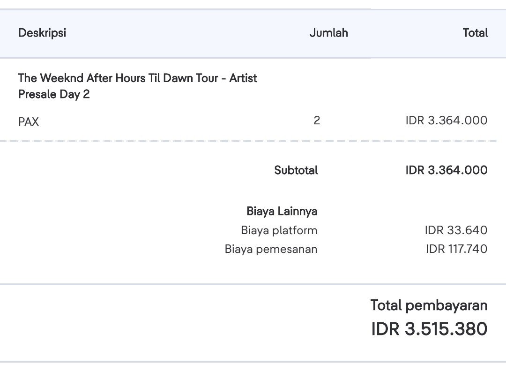Image resolution: width=506 pixels, height=365 pixels.
Task: Select The Weeknd After Hours tour title
Action: pos(137,86)
